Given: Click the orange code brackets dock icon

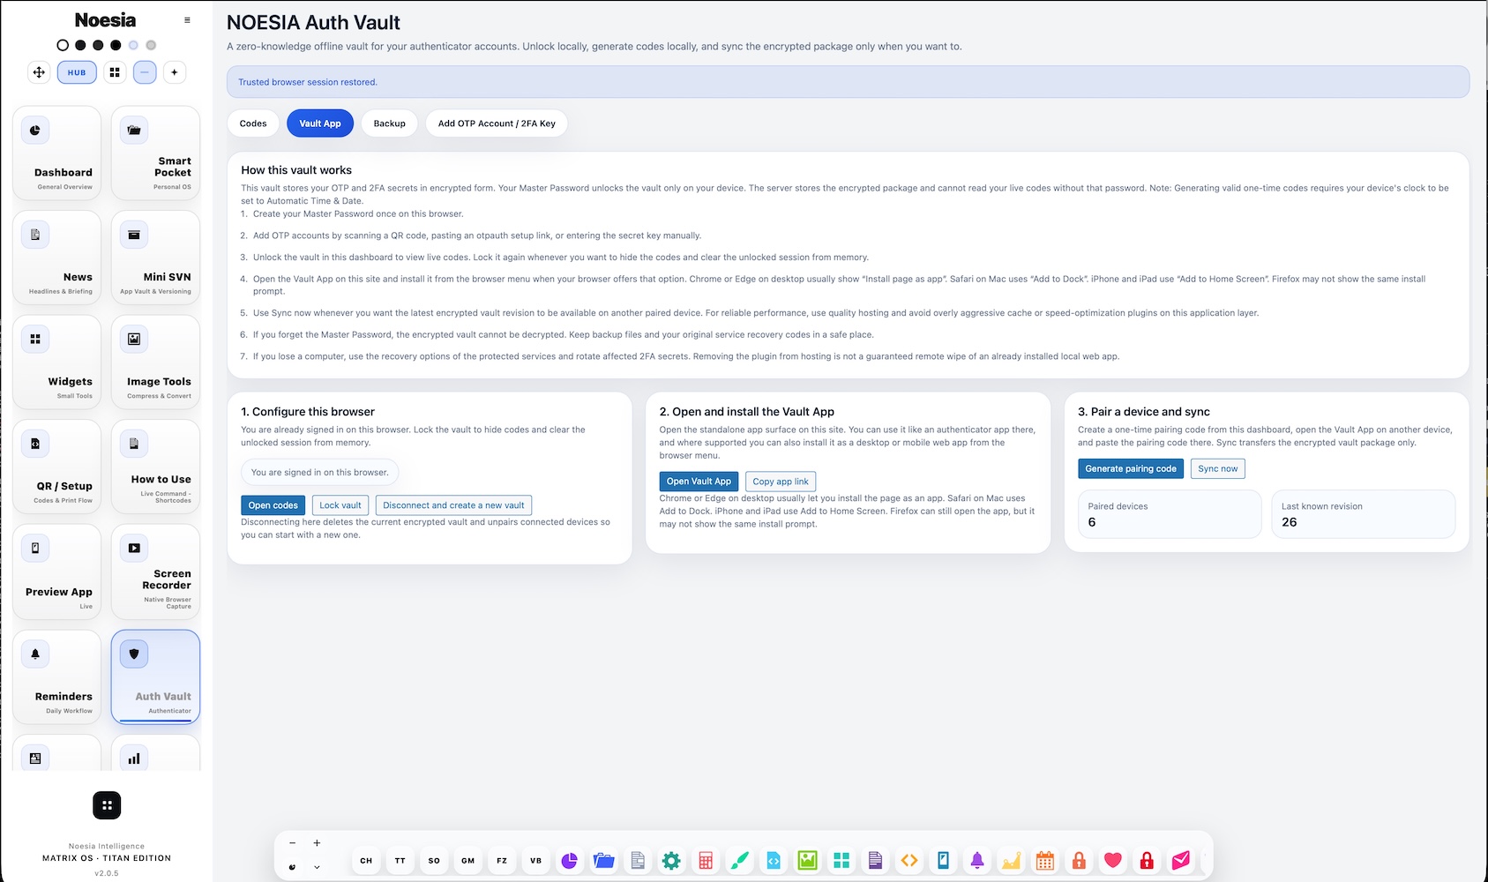Looking at the screenshot, I should (909, 861).
